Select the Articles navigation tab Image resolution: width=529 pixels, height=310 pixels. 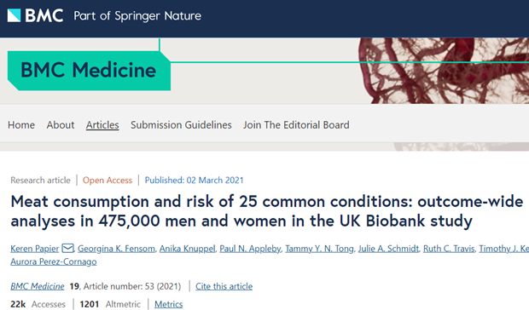(x=102, y=125)
